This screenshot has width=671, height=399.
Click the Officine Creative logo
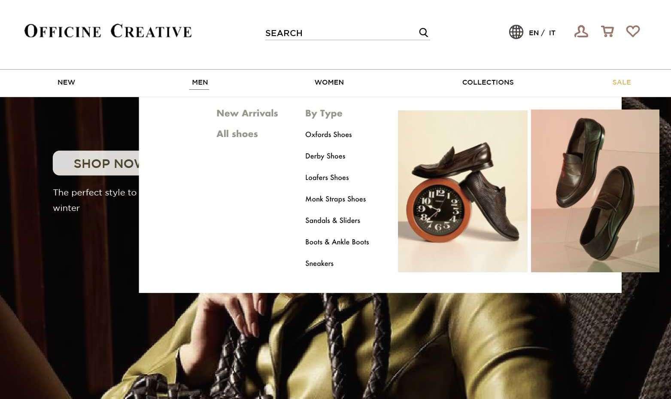coord(108,31)
